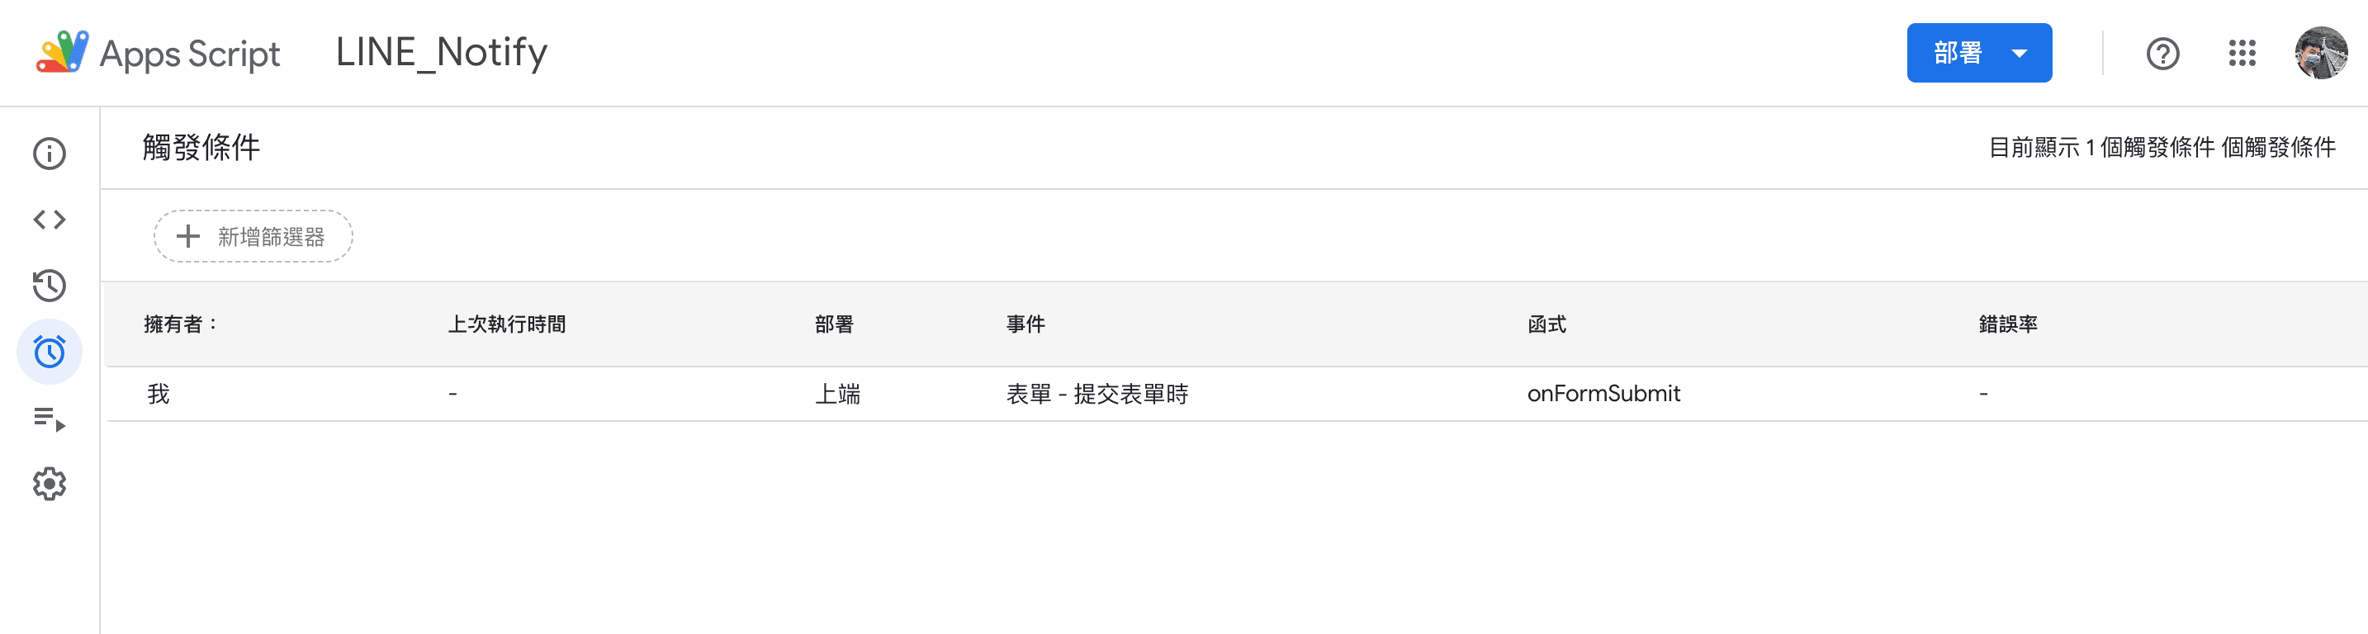Click the 事件 column header
The height and width of the screenshot is (634, 2368).
pyautogui.click(x=1025, y=324)
